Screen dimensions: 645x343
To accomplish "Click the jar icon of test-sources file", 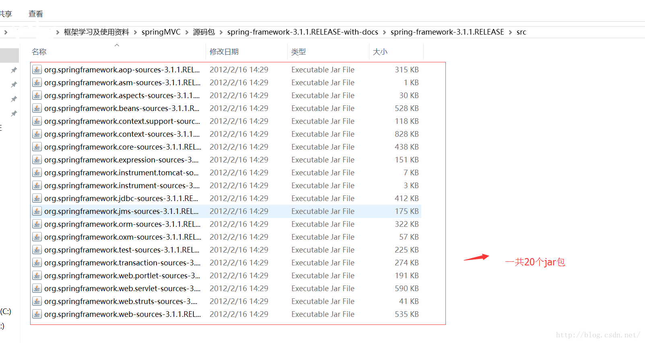I will 37,250.
